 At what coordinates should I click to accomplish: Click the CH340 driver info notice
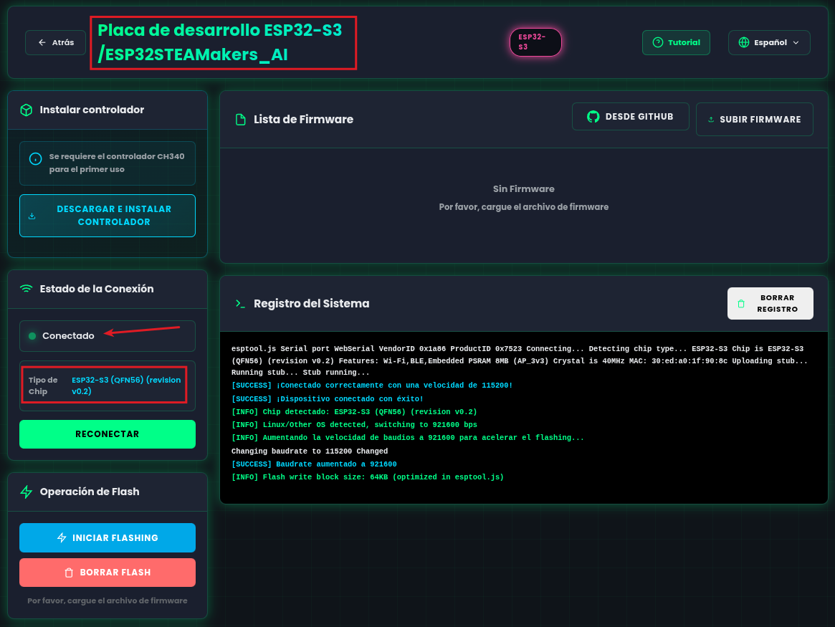point(108,163)
